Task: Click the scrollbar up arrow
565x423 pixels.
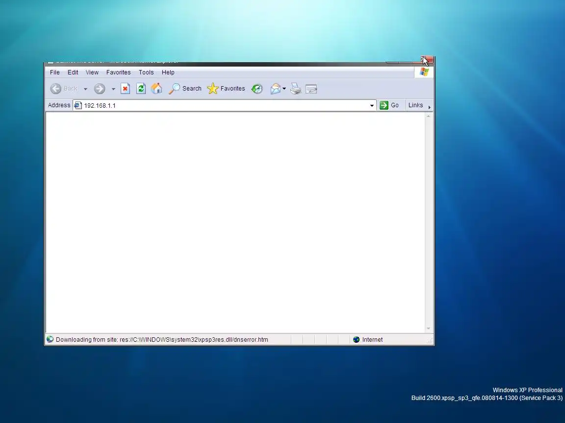Action: click(x=429, y=116)
